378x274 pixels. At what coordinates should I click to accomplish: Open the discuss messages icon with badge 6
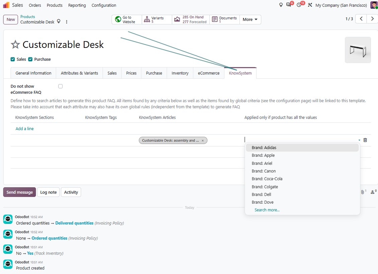click(x=289, y=5)
